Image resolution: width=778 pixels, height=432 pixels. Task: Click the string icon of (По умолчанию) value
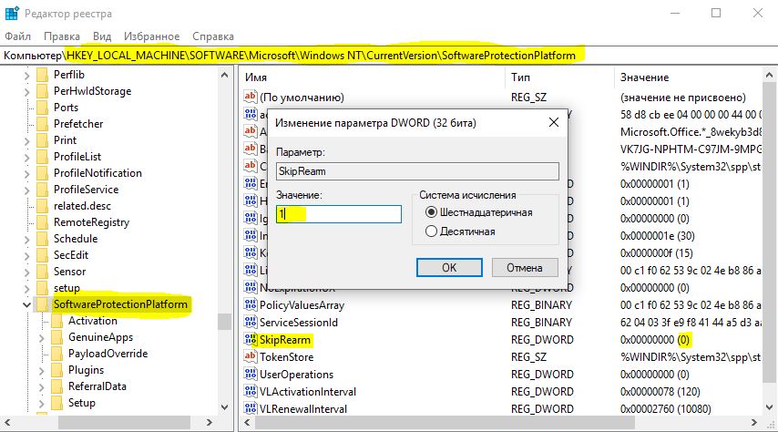point(250,97)
